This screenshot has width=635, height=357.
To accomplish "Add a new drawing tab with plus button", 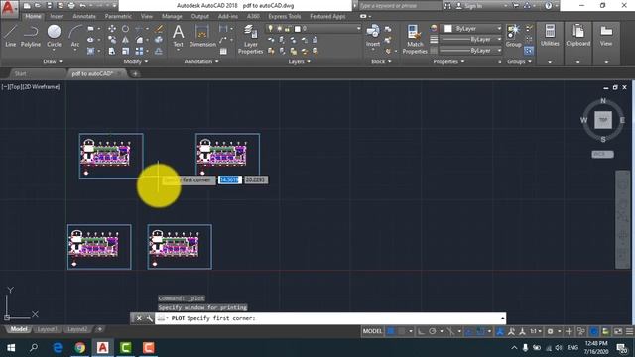I will pyautogui.click(x=135, y=73).
